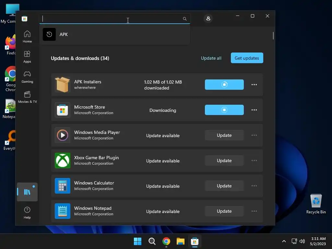Click Microsoft Store icon in taskbar
The height and width of the screenshot is (249, 332).
pos(195,241)
